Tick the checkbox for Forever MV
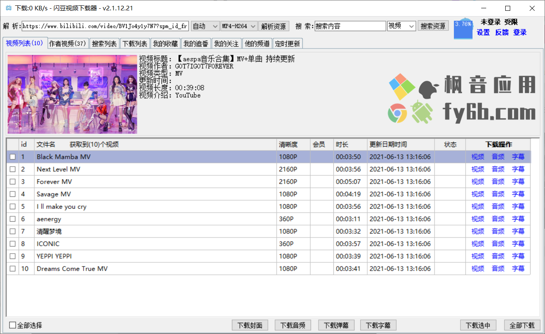 (13, 182)
